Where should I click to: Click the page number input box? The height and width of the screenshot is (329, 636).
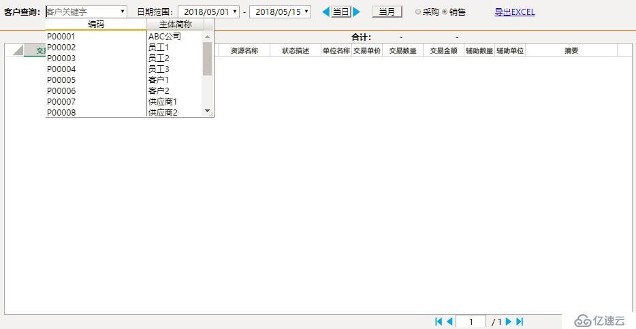click(471, 322)
